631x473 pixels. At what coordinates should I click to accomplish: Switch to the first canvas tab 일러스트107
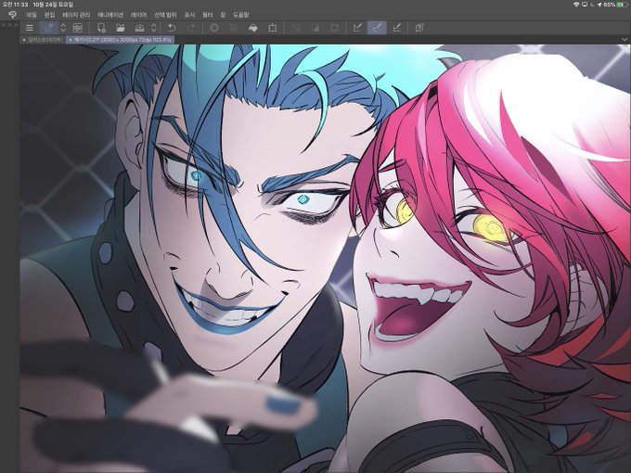(x=43, y=40)
